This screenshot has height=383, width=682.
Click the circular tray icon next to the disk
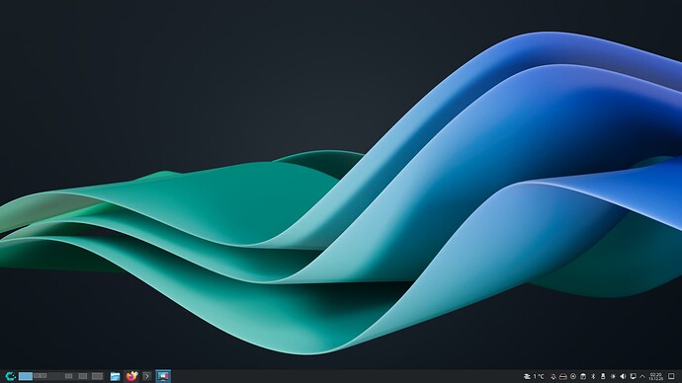pos(573,376)
